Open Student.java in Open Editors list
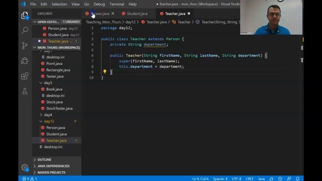The height and width of the screenshot is (181, 322). click(x=58, y=35)
